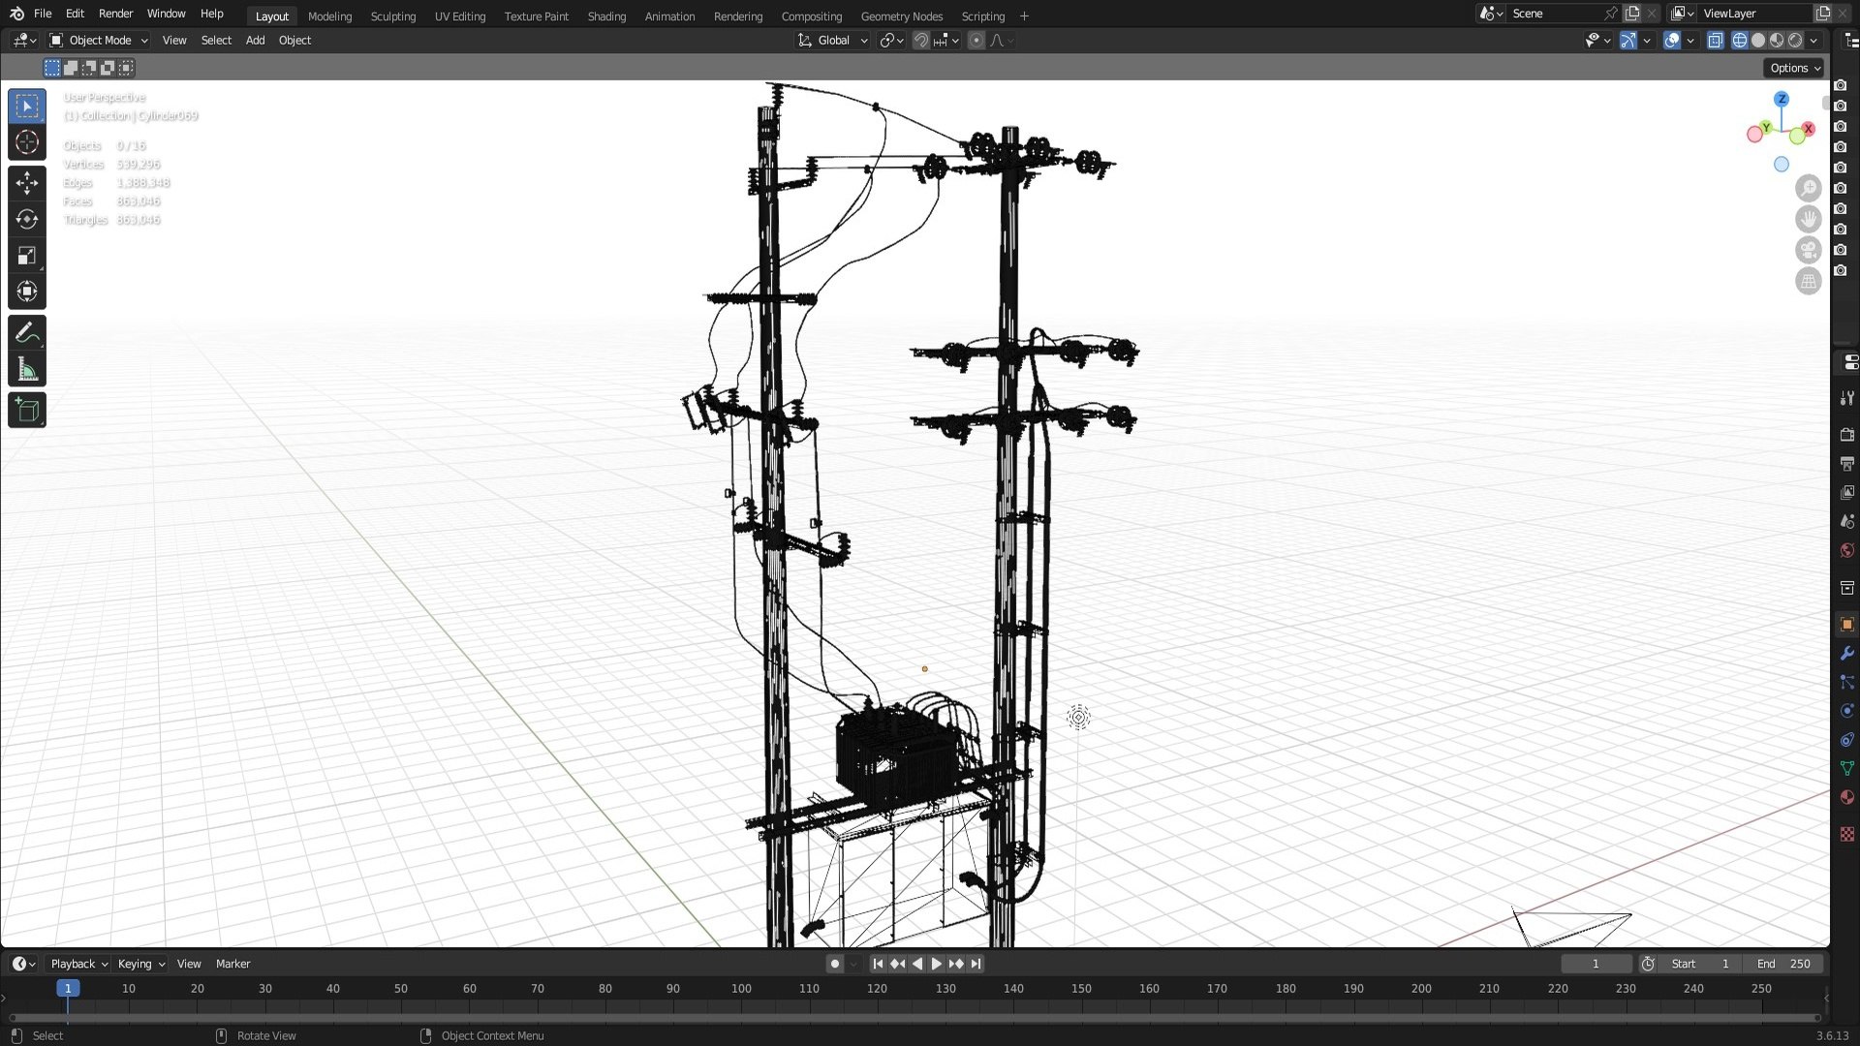Screen dimensions: 1860x1046
Task: Select the Cursor tool in toolbar
Action: pos(27,142)
